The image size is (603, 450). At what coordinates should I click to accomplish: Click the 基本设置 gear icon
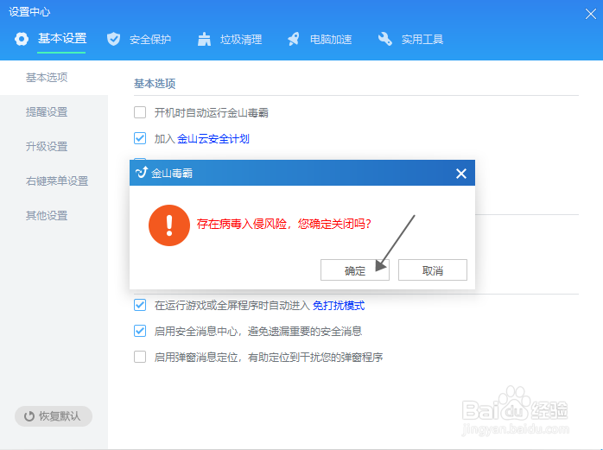pyautogui.click(x=22, y=39)
